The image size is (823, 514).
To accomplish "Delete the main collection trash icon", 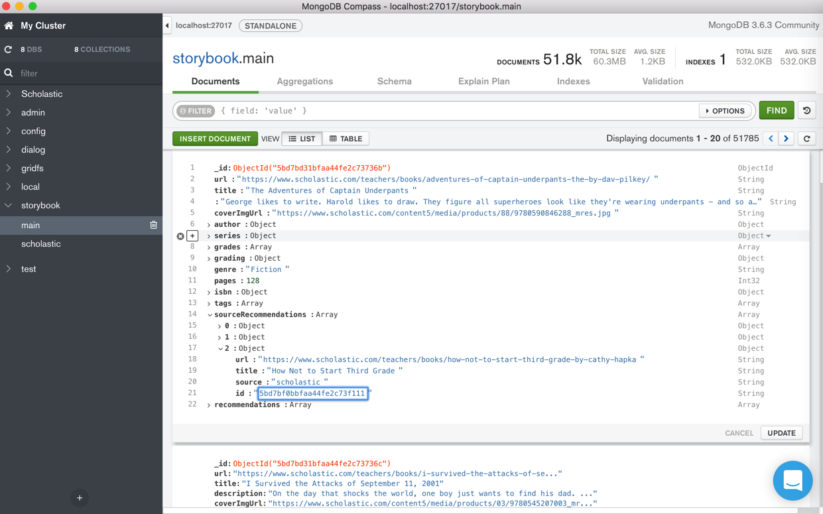I will pyautogui.click(x=153, y=225).
